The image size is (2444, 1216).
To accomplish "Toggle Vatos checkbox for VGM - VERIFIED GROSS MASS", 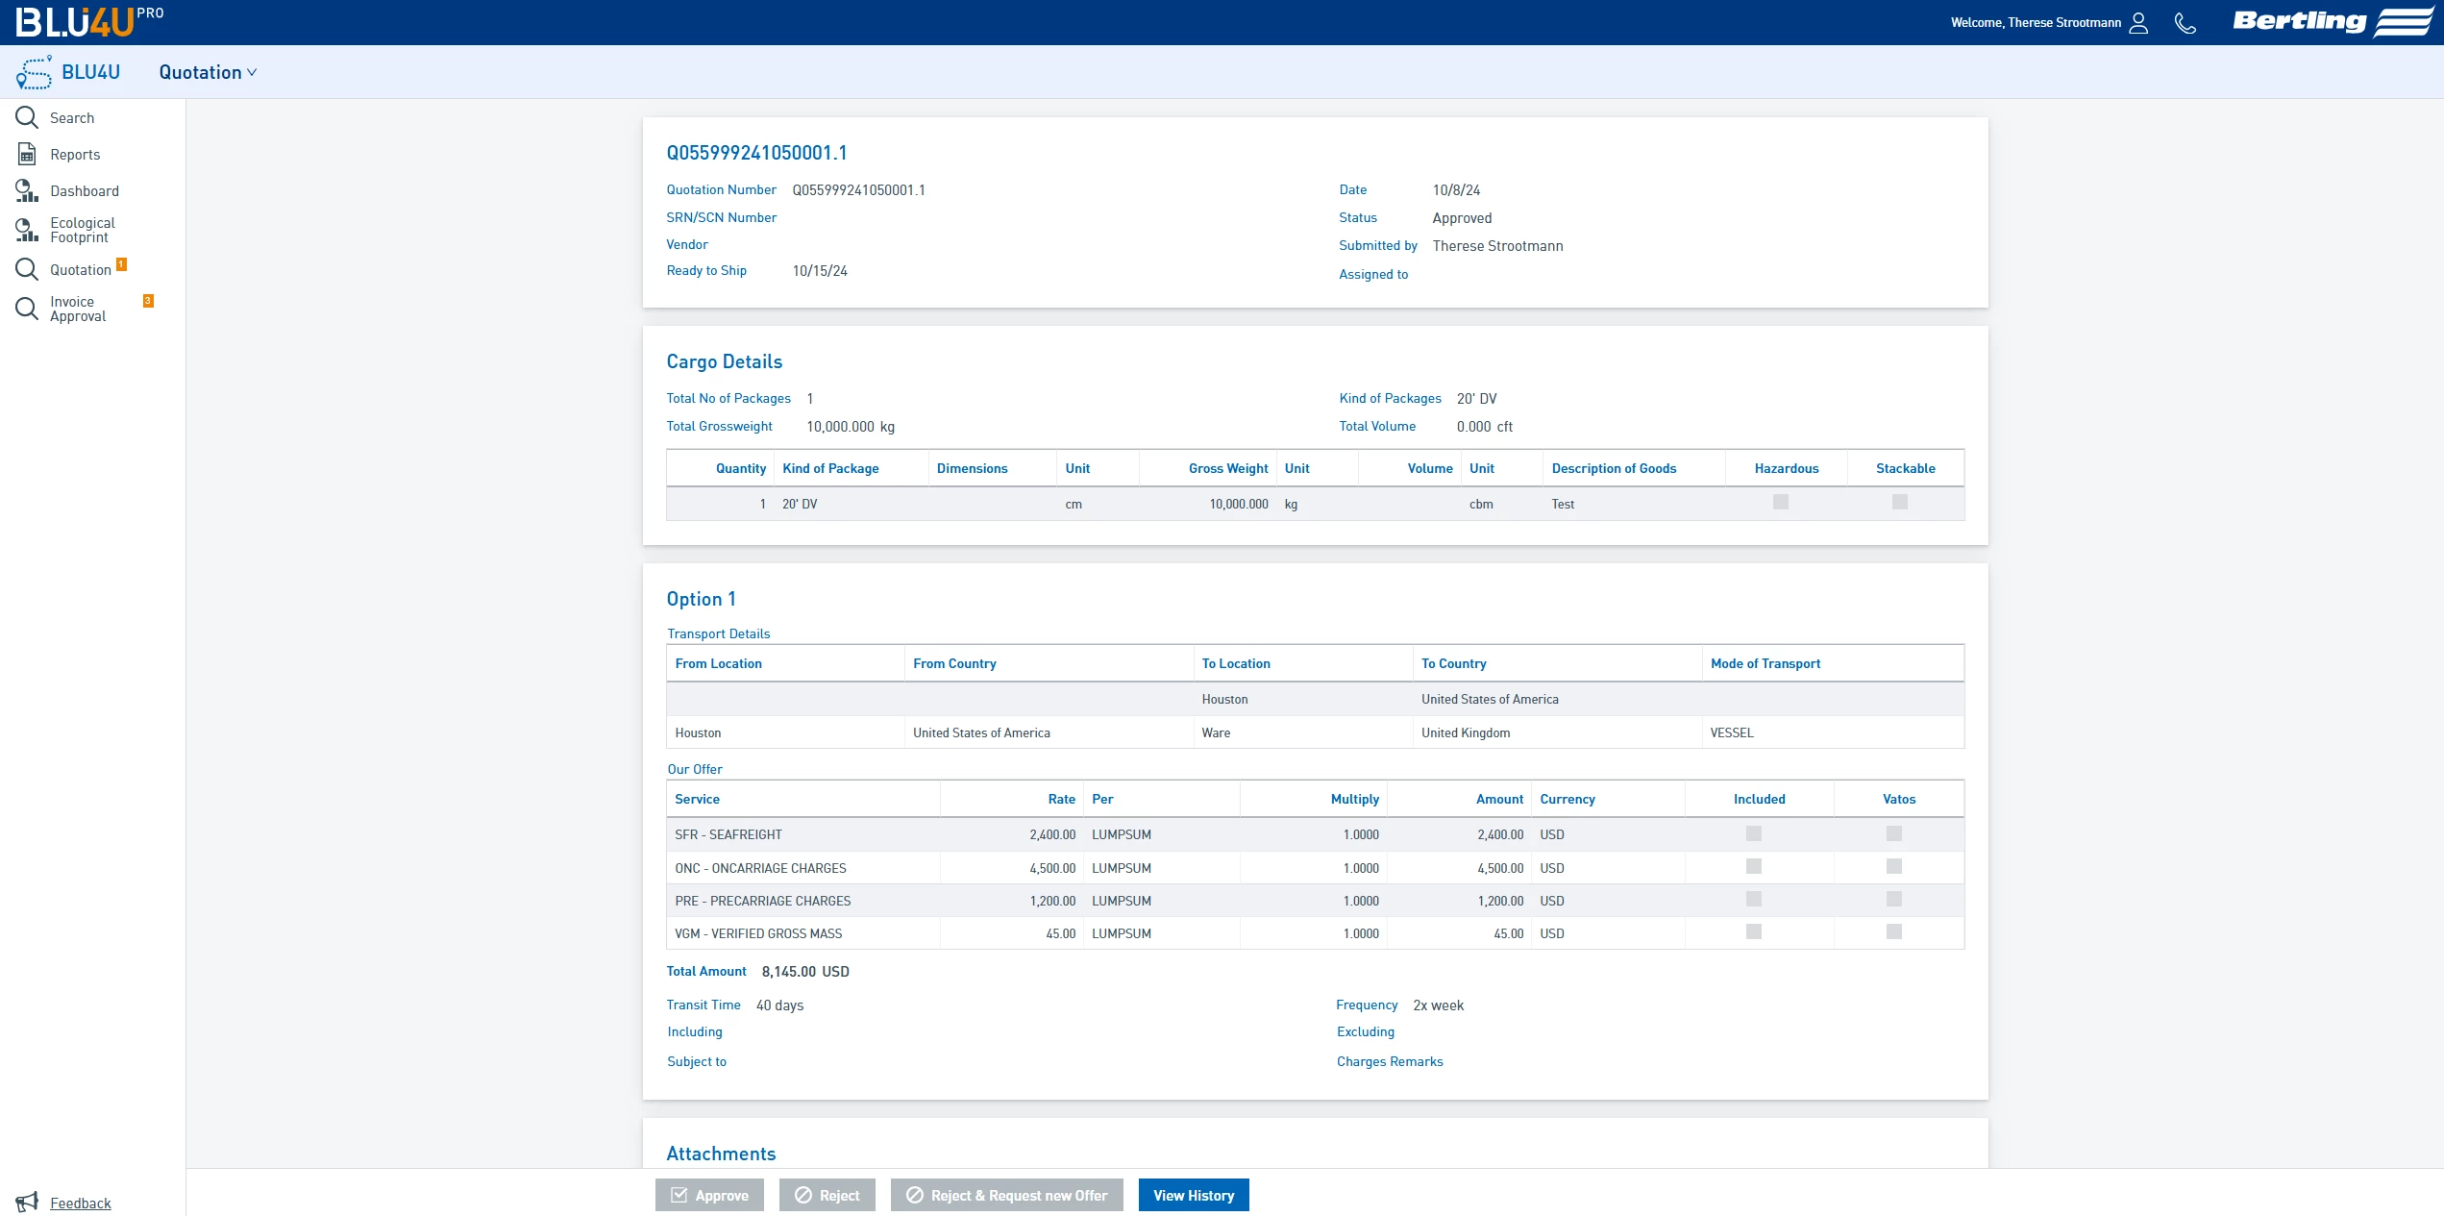I will point(1894,932).
